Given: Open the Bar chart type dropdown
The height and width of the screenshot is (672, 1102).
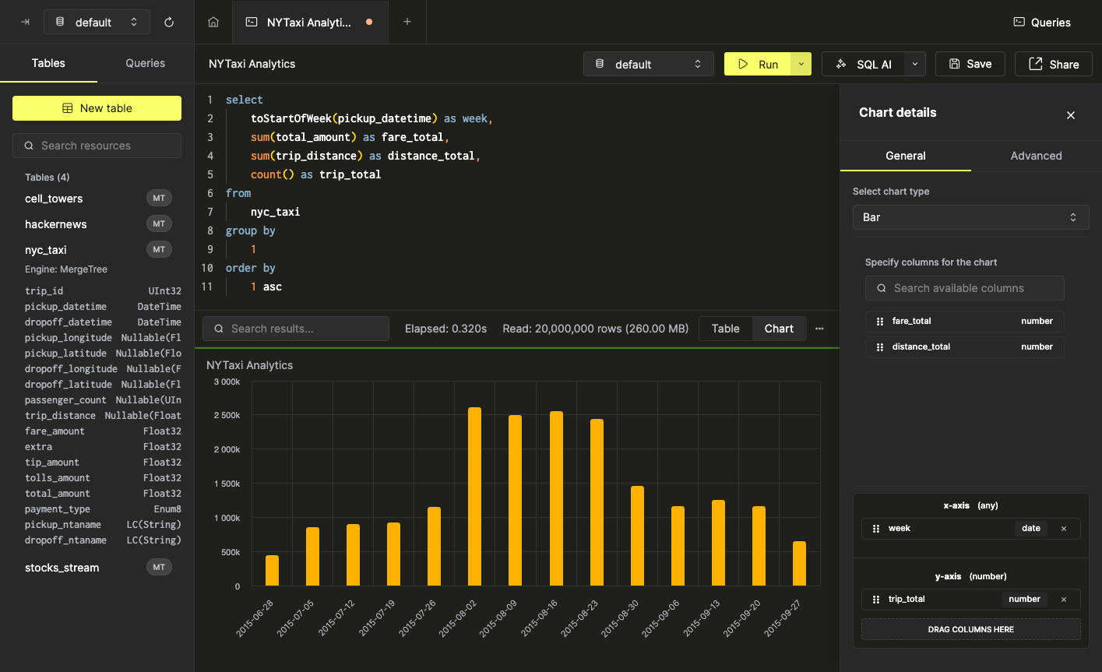Looking at the screenshot, I should pos(970,217).
